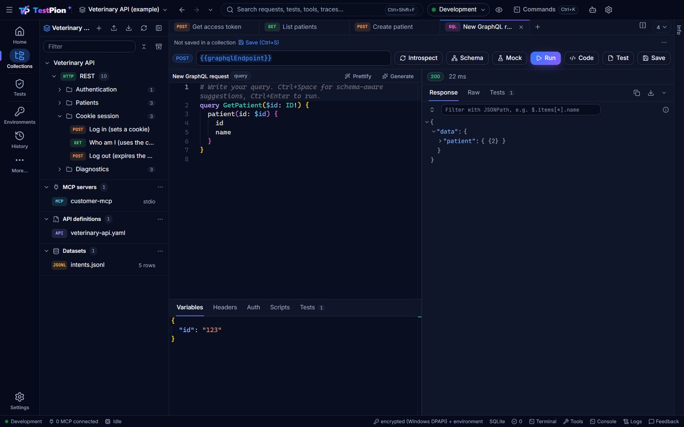Open the Veterinary API workspace dropdown

point(123,9)
